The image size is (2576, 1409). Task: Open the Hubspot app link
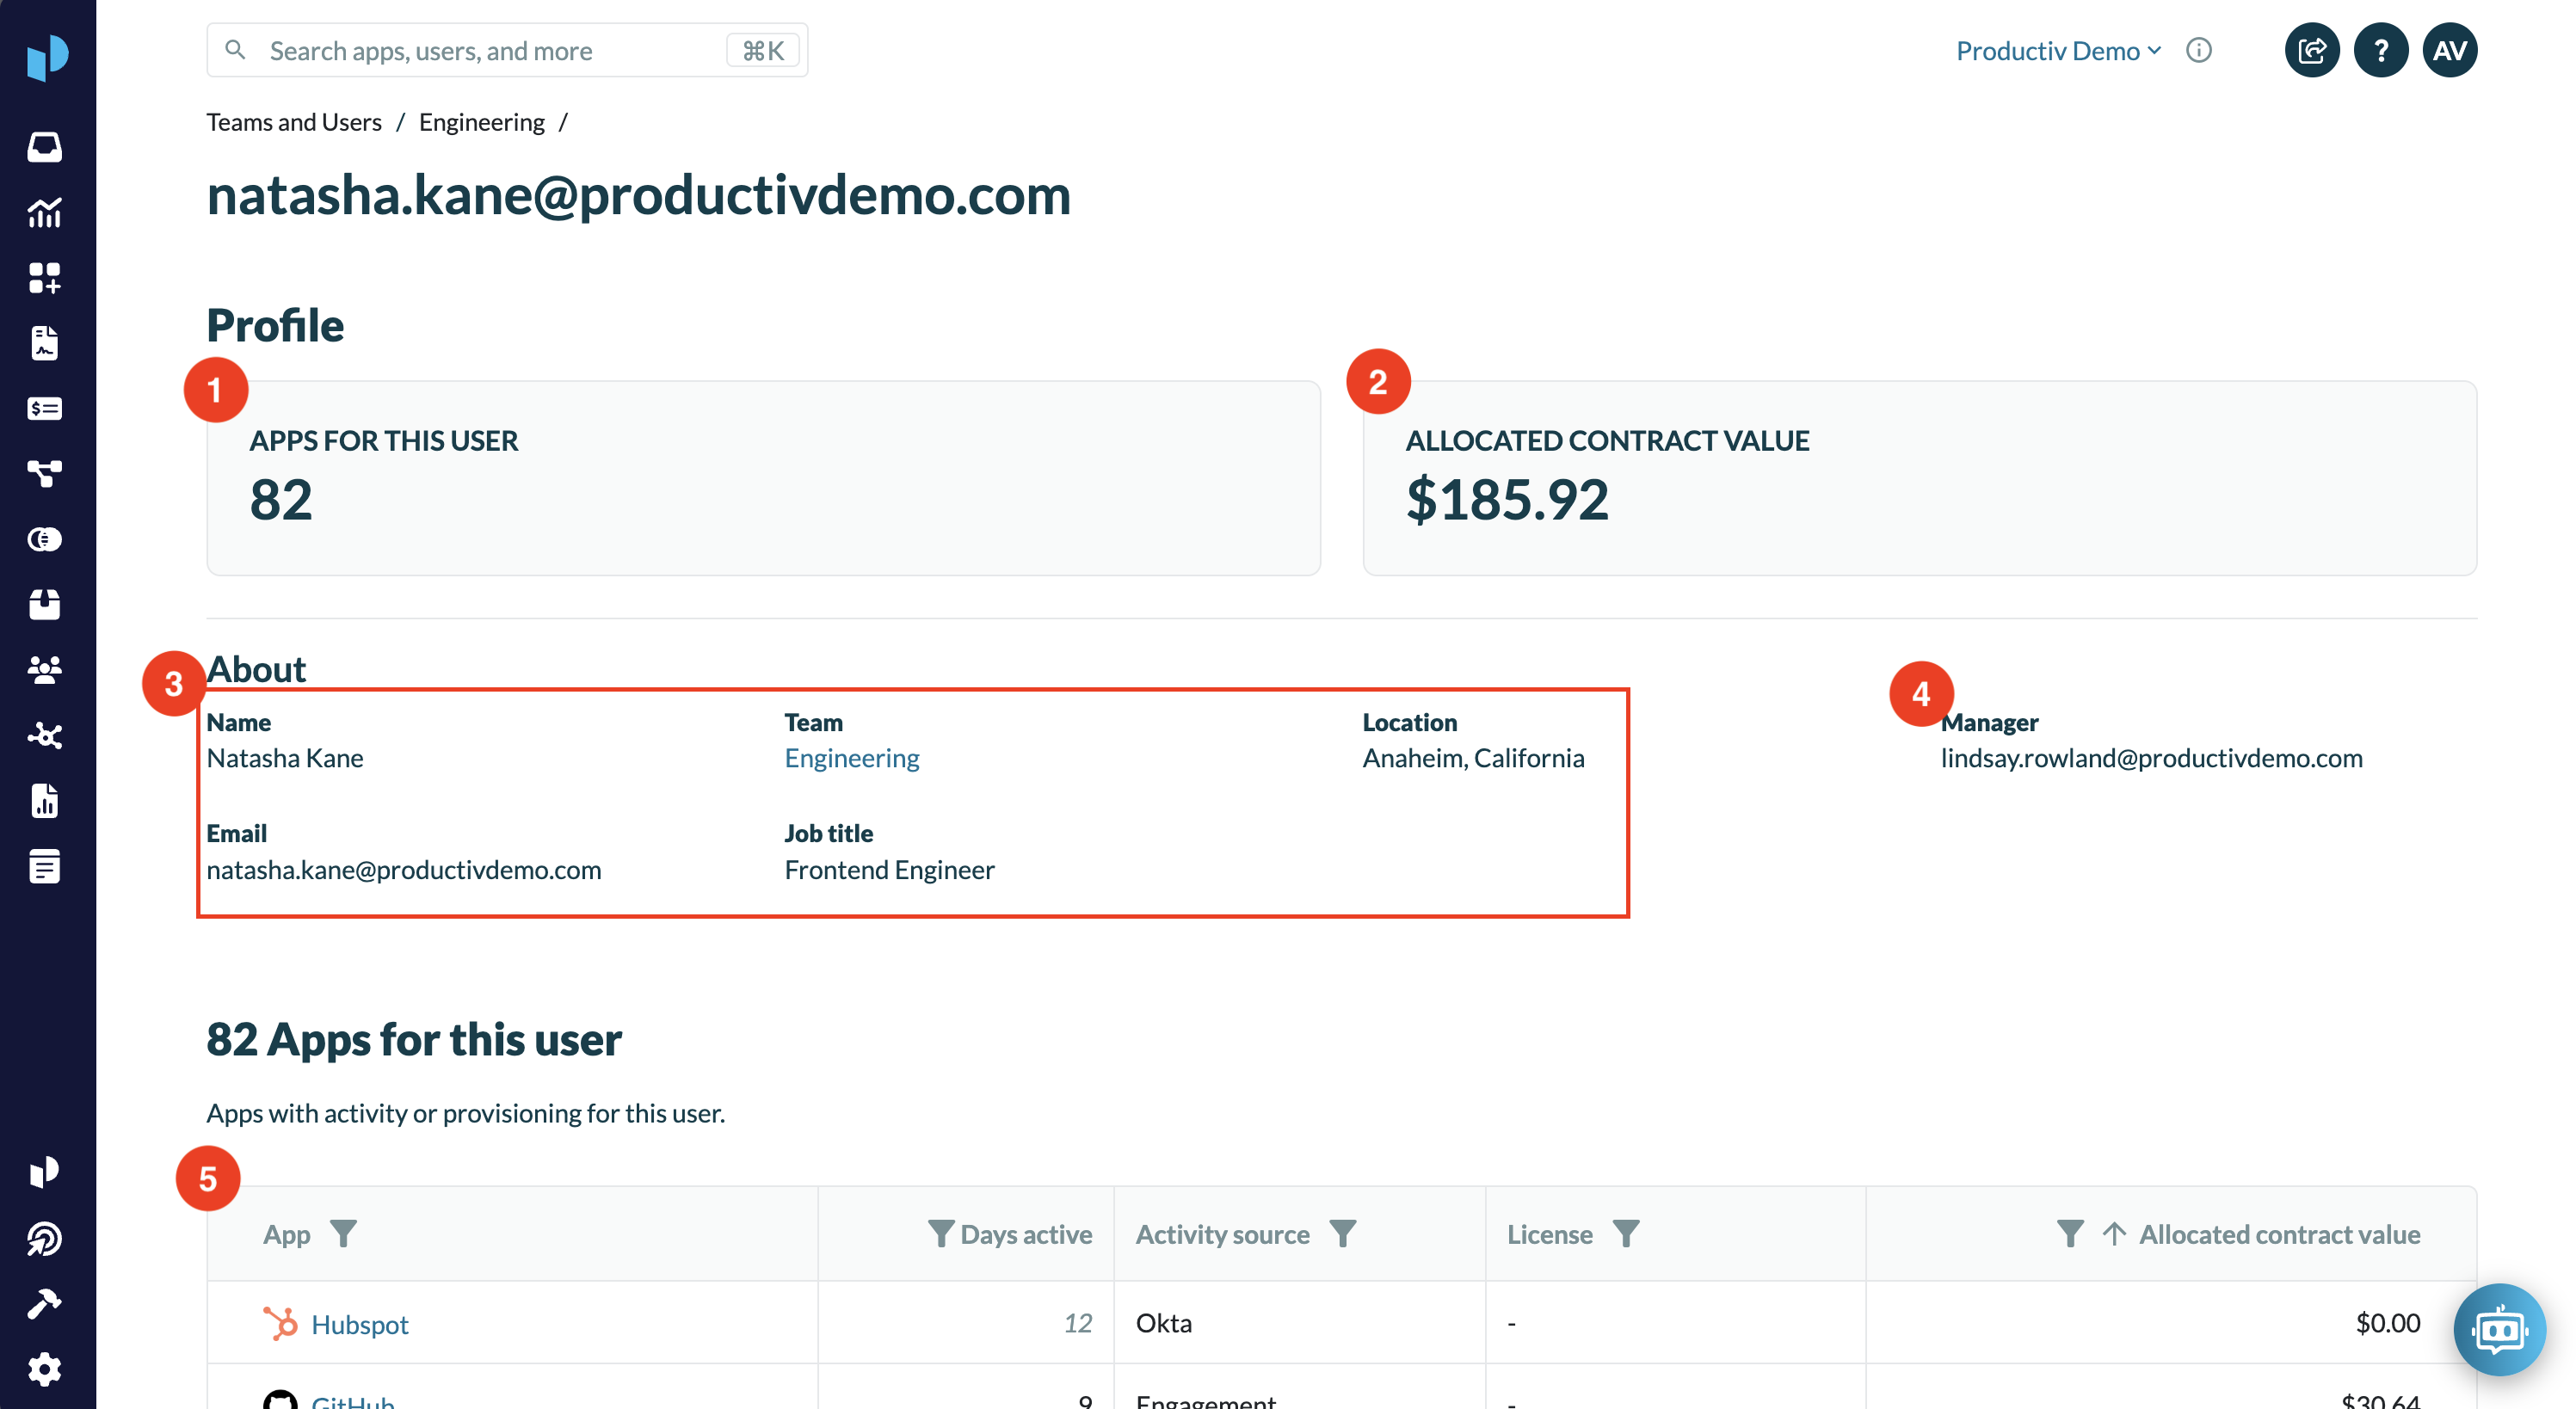click(359, 1324)
